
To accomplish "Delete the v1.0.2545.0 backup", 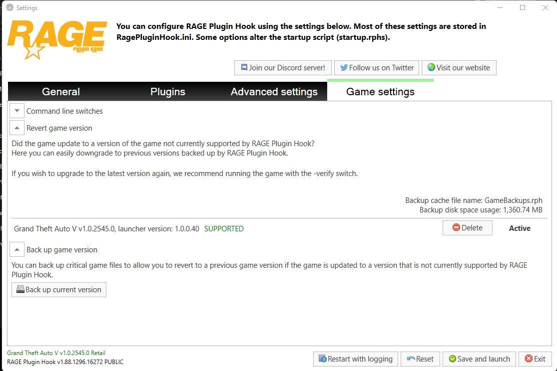I will (x=468, y=228).
